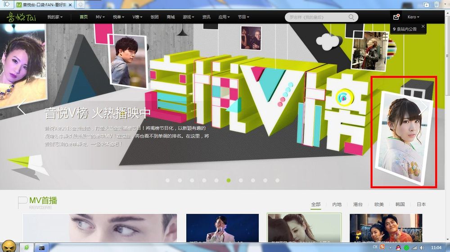Click the angry face start button

9,246
